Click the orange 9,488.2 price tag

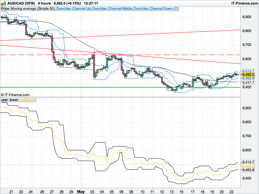(x=248, y=166)
